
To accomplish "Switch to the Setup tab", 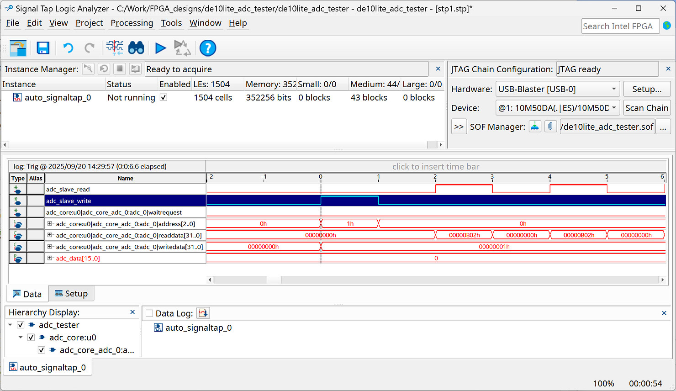I will click(71, 294).
